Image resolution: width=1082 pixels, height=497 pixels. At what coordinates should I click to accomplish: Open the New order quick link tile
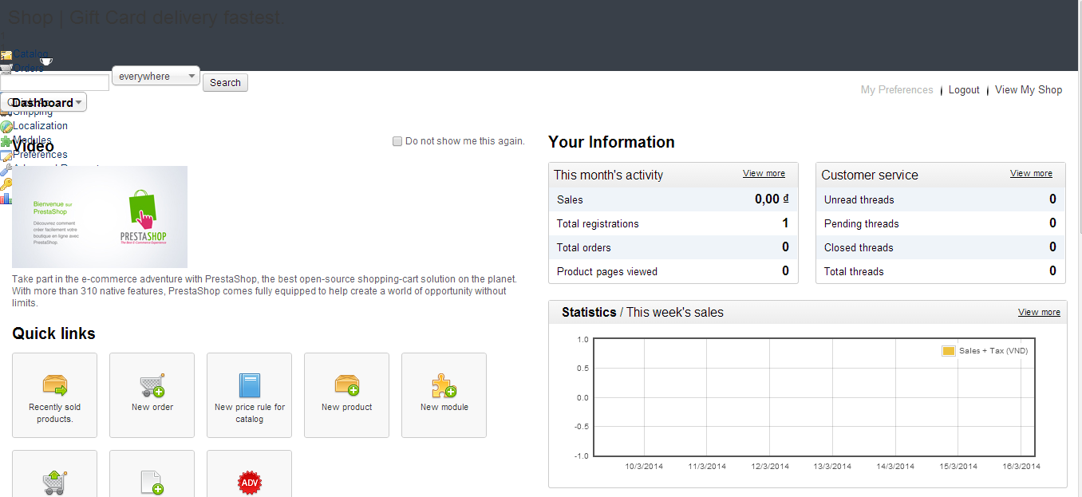(x=152, y=395)
